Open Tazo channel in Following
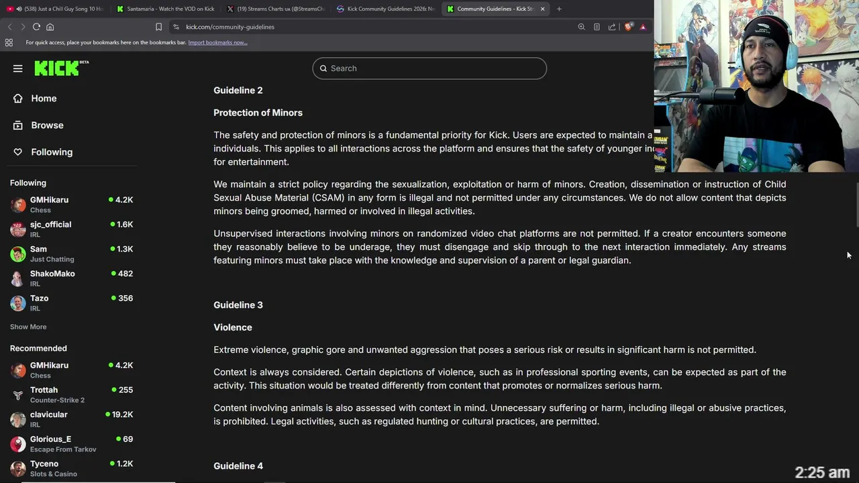The width and height of the screenshot is (859, 483). coord(72,303)
